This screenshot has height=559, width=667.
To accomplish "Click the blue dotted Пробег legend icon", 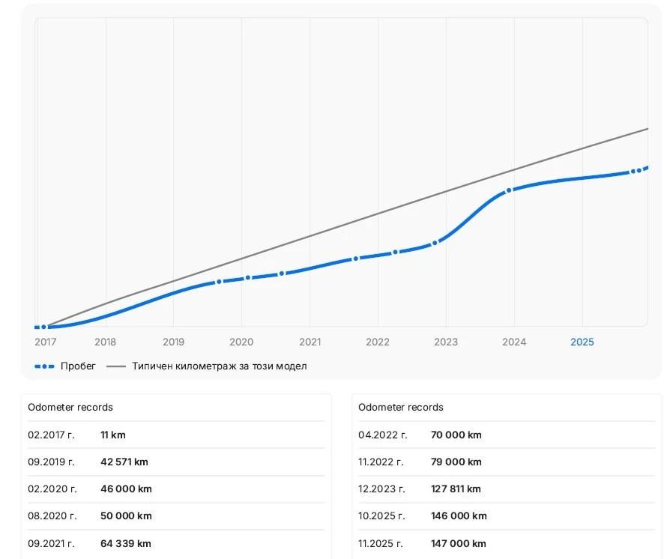I will coord(44,366).
